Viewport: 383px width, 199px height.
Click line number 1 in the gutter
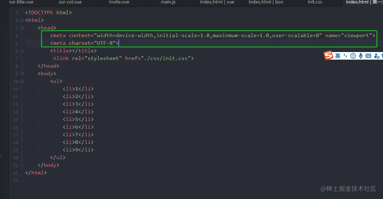click(17, 13)
